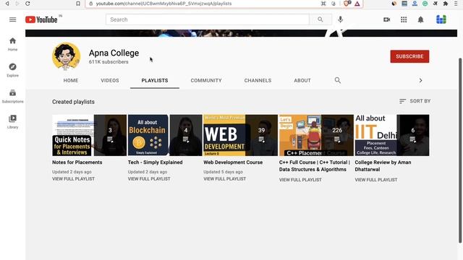Click browser forward arrow

[x=17, y=4]
